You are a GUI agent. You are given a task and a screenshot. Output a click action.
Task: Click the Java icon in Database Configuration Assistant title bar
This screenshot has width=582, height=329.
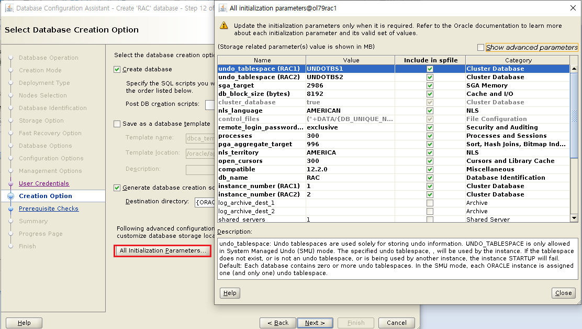(x=9, y=8)
